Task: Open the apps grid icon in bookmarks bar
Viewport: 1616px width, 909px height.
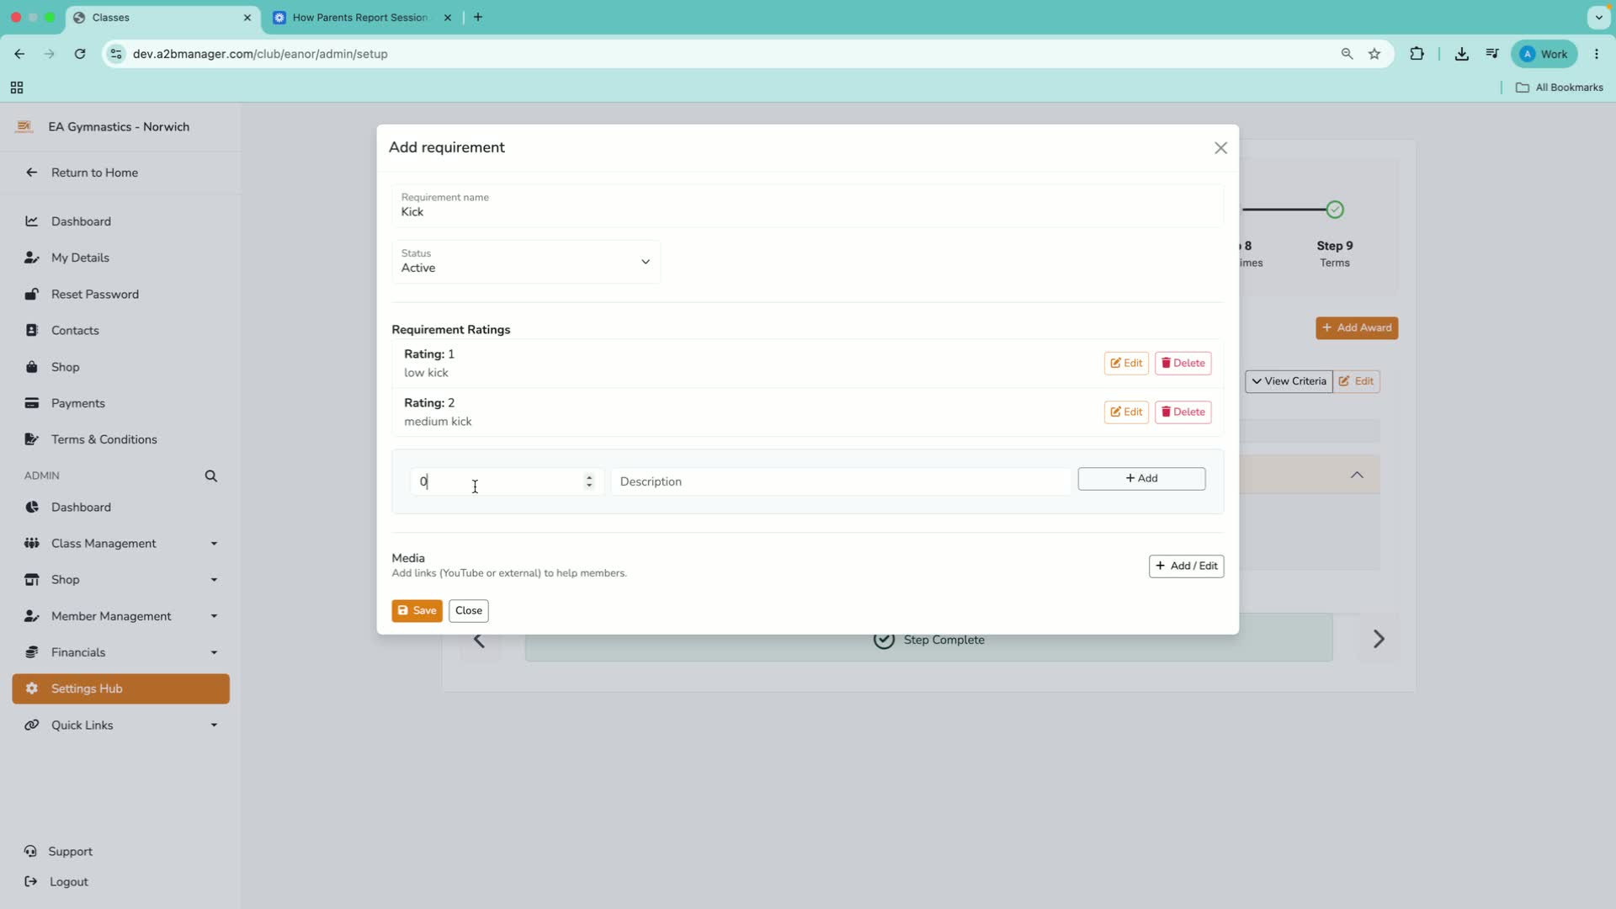Action: point(17,88)
